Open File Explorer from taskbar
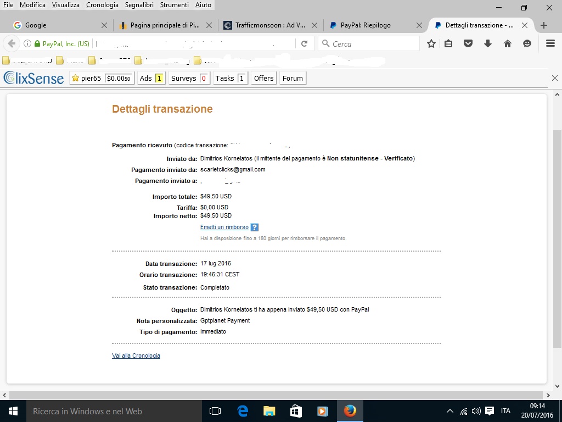The image size is (562, 422). [x=269, y=411]
